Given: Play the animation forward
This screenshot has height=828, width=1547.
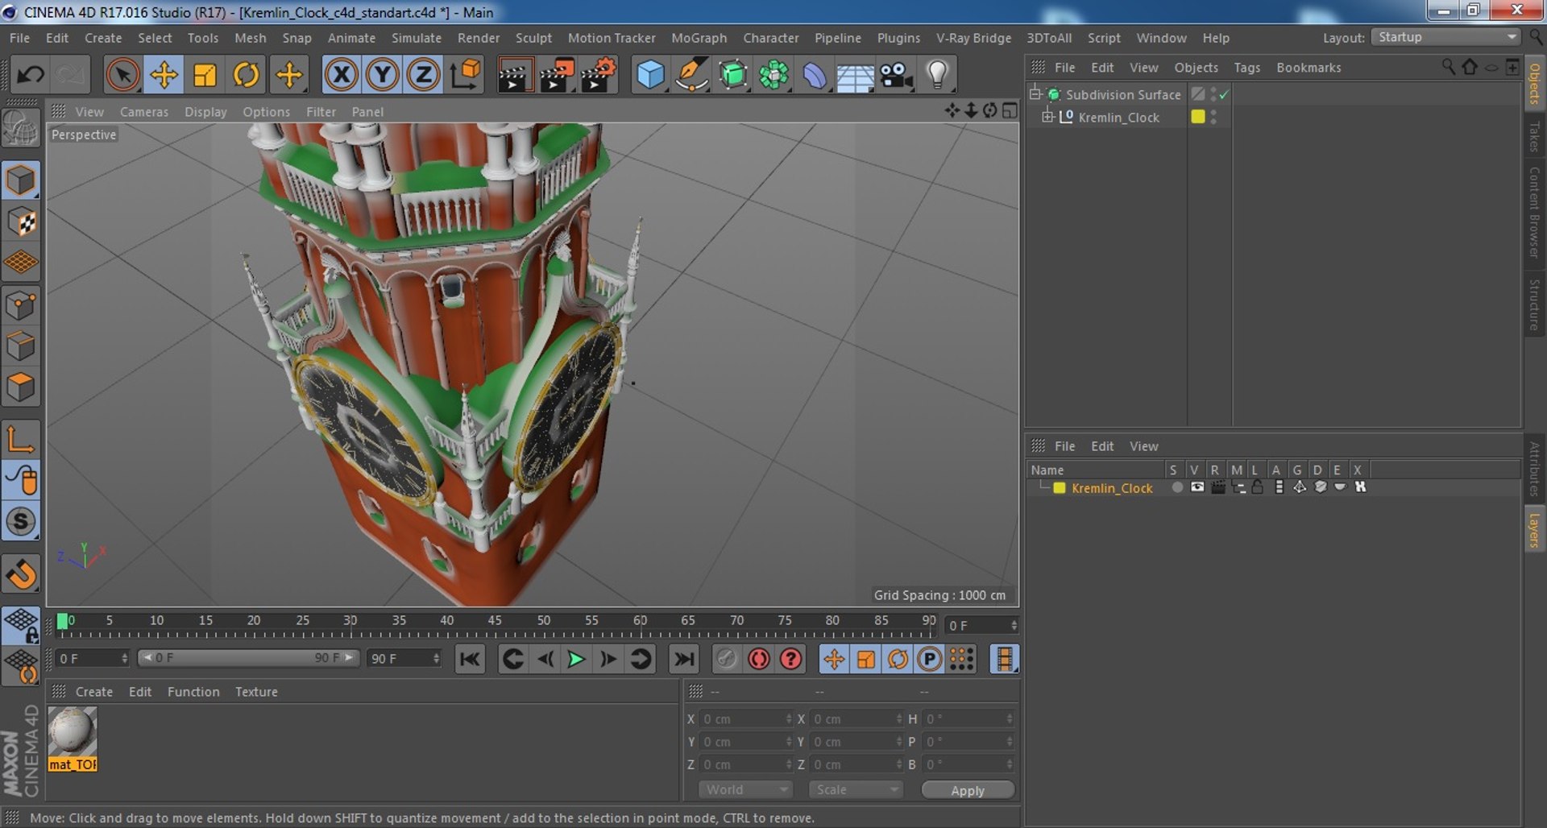Looking at the screenshot, I should tap(576, 660).
